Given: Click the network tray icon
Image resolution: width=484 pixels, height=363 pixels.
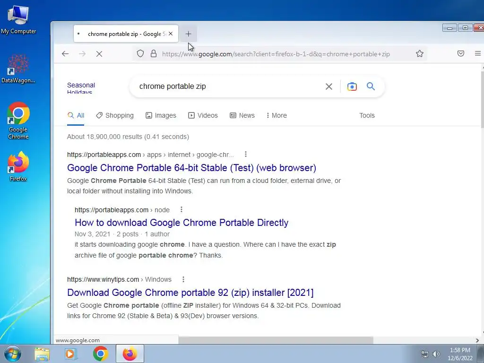Looking at the screenshot, I should 425,354.
